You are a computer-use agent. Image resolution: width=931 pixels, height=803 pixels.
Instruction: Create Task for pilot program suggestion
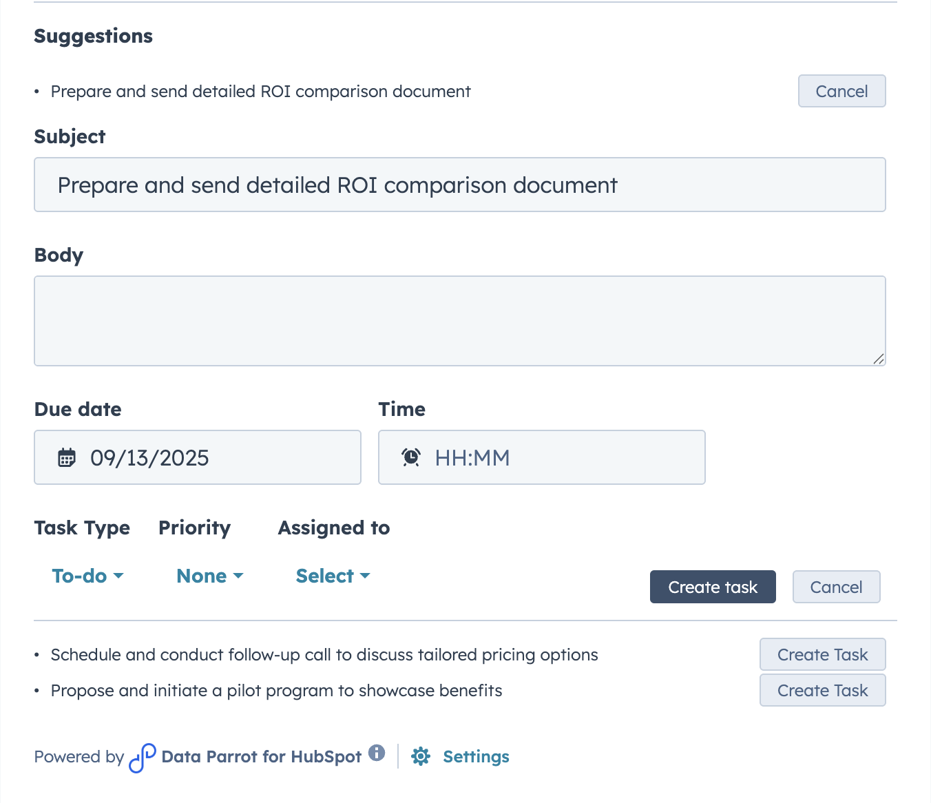coord(822,691)
